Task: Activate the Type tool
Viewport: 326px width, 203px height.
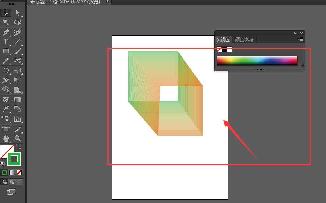Action: pos(6,42)
